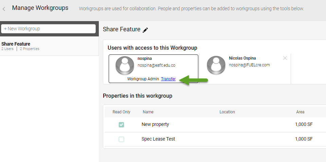Image resolution: width=326 pixels, height=162 pixels.
Task: Click the Area column header
Action: tap(300, 112)
